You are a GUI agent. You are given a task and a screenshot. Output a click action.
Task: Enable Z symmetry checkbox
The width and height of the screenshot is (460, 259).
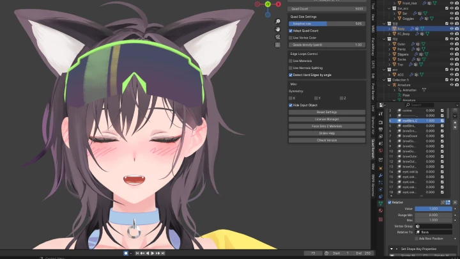click(x=341, y=98)
